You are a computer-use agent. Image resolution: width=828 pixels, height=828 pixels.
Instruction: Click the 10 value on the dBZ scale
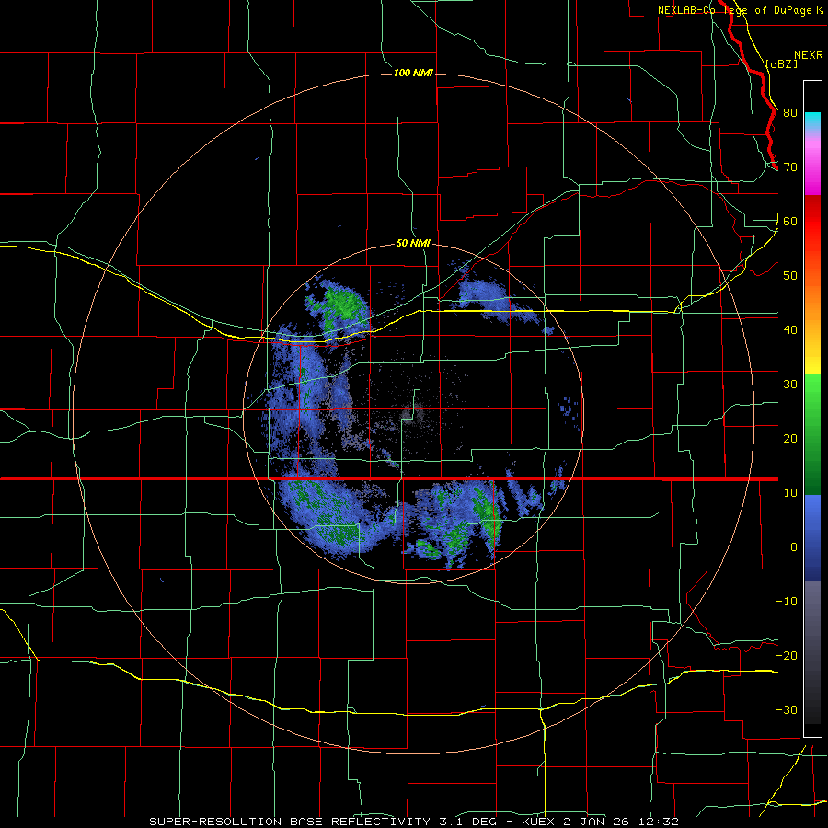790,493
